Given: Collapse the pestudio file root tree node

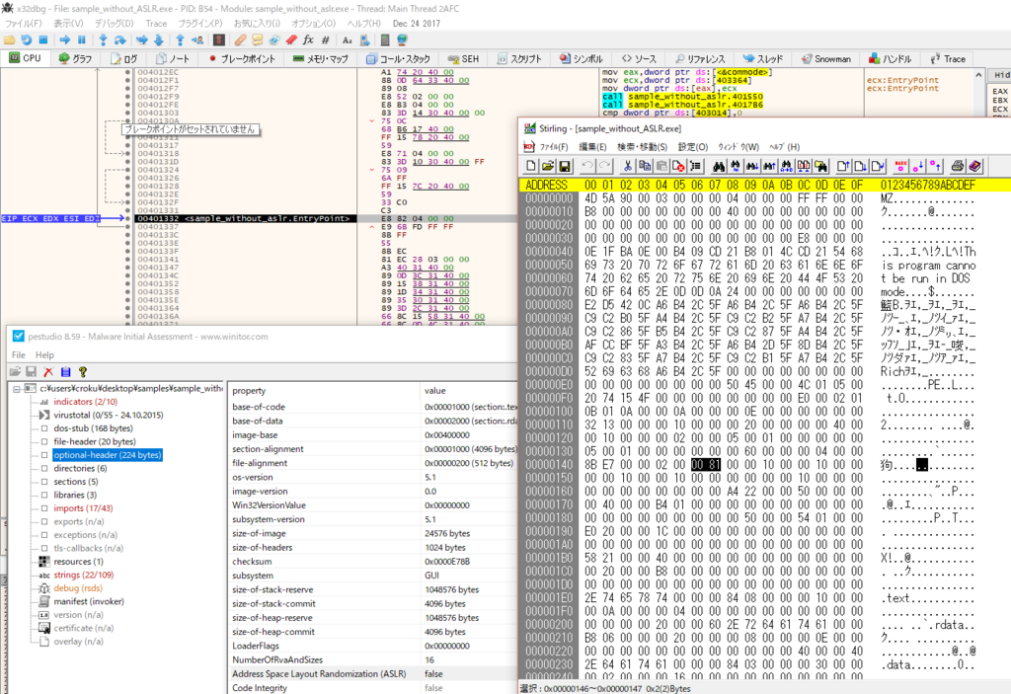Looking at the screenshot, I should pos(16,388).
